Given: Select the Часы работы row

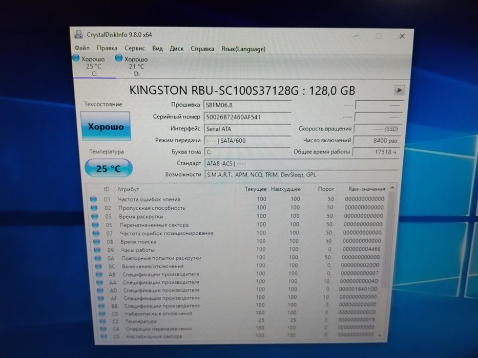Looking at the screenshot, I should point(238,250).
